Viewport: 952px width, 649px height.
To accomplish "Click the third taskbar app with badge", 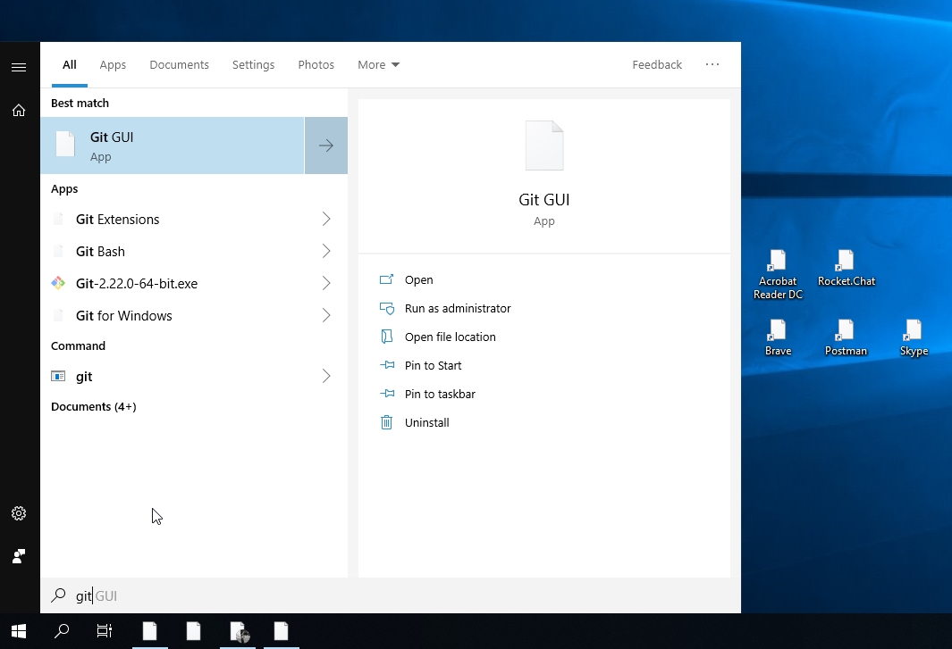I will pos(238,631).
